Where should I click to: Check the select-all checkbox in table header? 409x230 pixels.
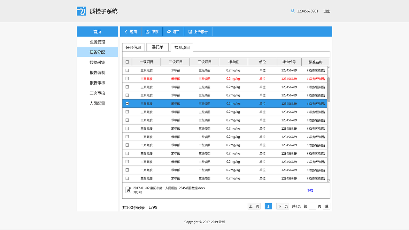click(x=127, y=62)
